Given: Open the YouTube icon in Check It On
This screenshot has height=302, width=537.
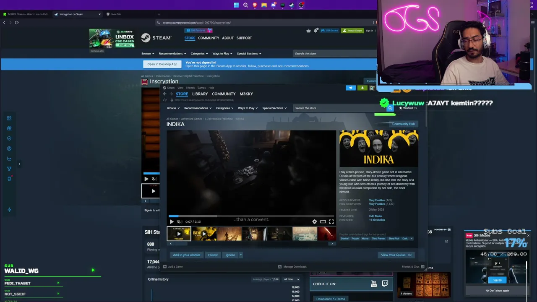Looking at the screenshot, I should pyautogui.click(x=374, y=284).
